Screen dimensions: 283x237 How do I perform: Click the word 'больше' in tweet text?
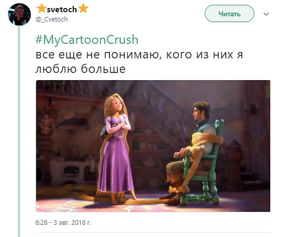coord(103,69)
